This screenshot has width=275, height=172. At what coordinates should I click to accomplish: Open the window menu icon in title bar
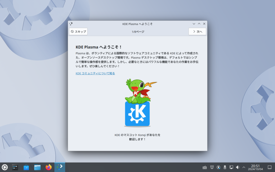click(x=71, y=24)
